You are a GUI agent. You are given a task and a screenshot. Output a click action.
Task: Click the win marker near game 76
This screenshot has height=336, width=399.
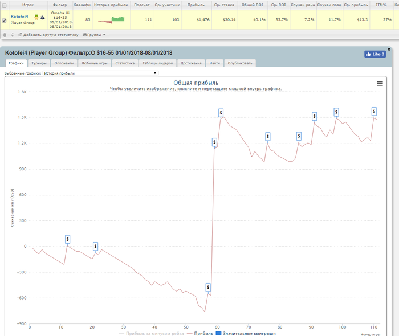[x=268, y=137]
